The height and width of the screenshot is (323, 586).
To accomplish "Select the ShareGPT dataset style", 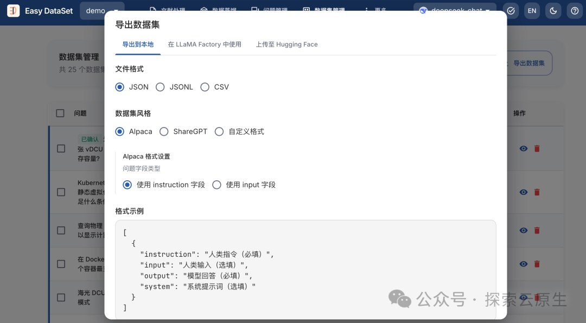I will click(164, 131).
